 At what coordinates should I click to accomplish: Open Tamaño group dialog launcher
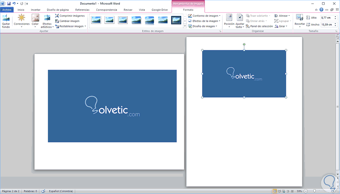click(x=336, y=31)
